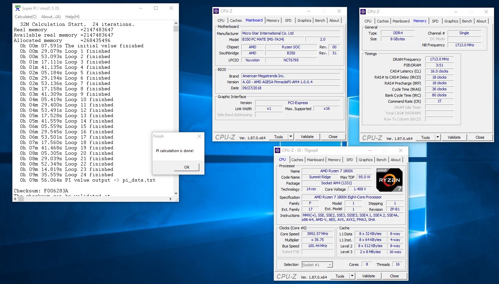The image size is (499, 284).
Task: Open Bench tab in the Memory CPU-Z window
Action: click(x=467, y=21)
